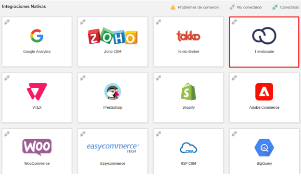Image resolution: width=301 pixels, height=183 pixels.
Task: Click the 'Easycommerce' label
Action: click(113, 163)
